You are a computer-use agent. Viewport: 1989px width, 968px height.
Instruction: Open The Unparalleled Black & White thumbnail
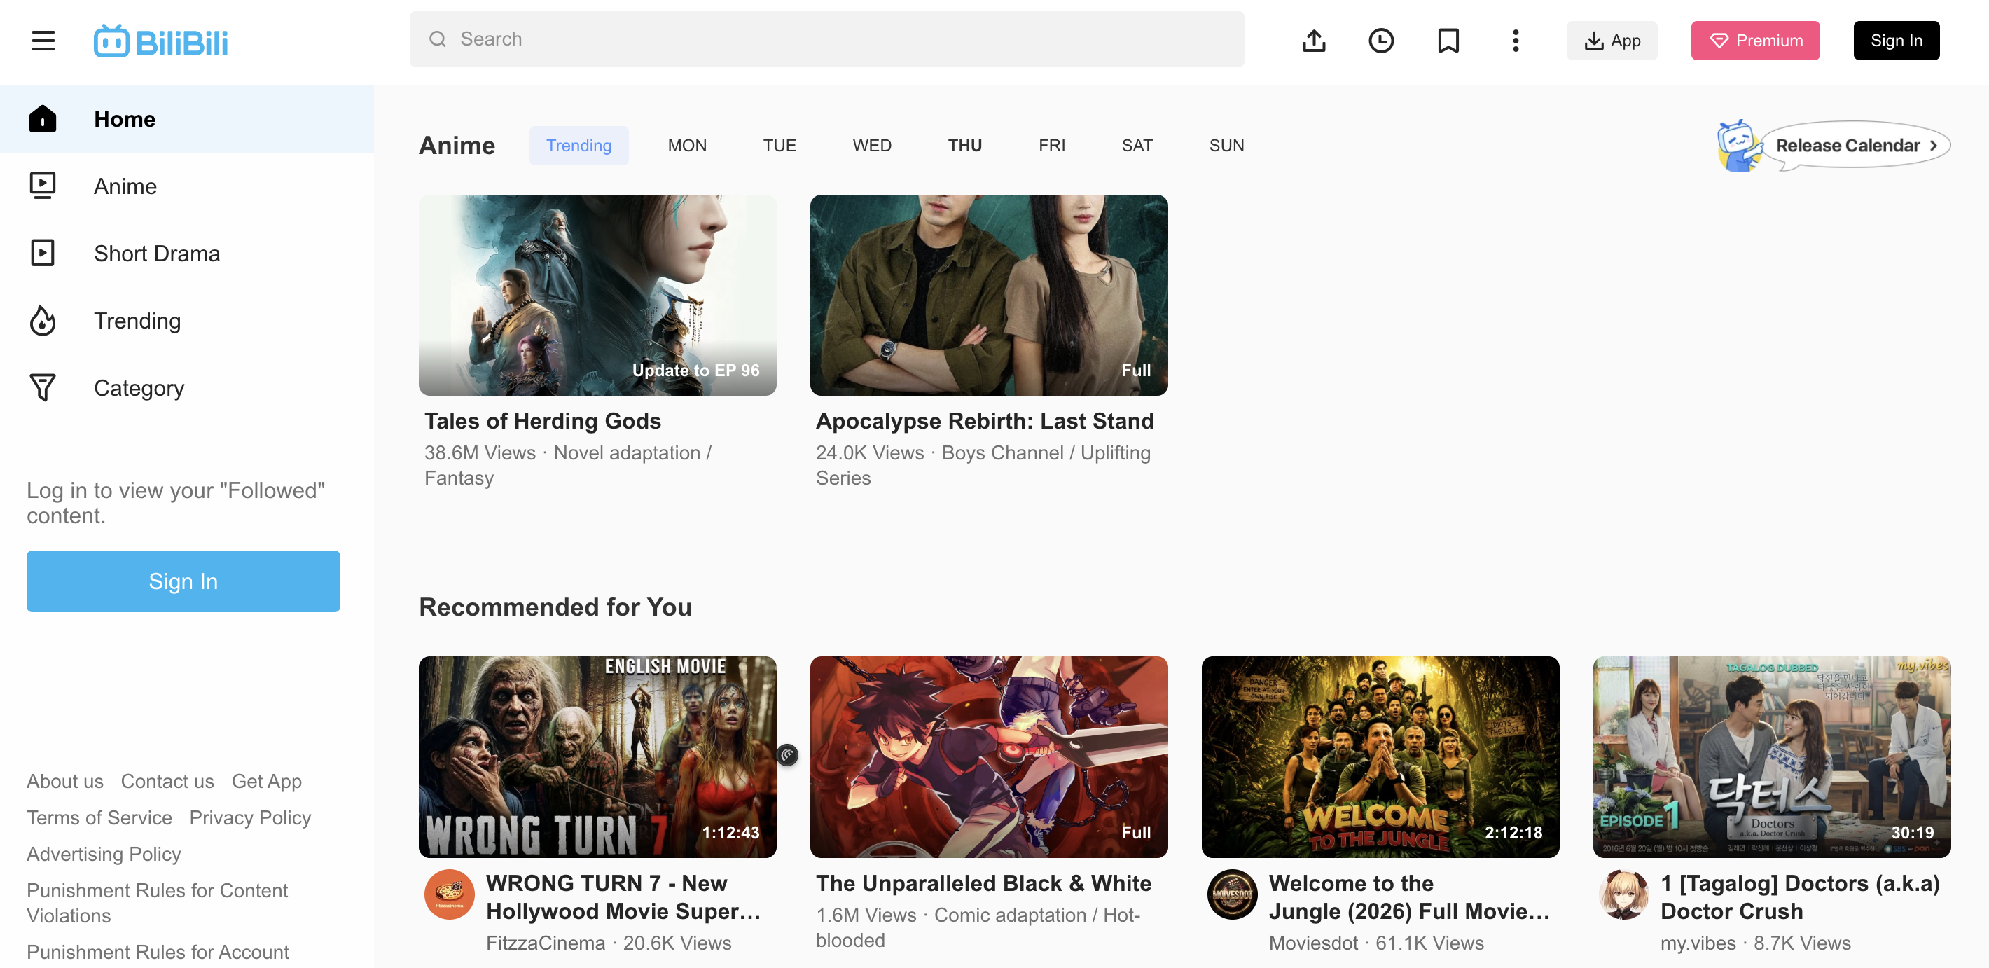(x=988, y=756)
